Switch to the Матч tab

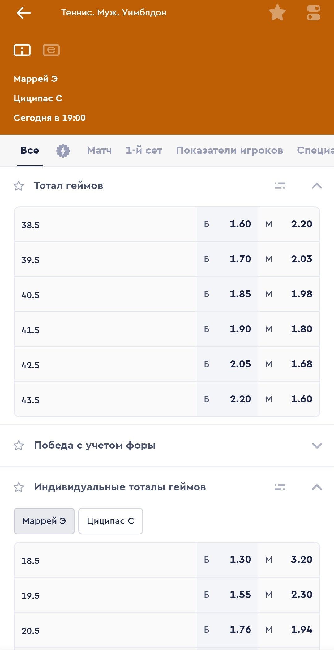pyautogui.click(x=99, y=151)
